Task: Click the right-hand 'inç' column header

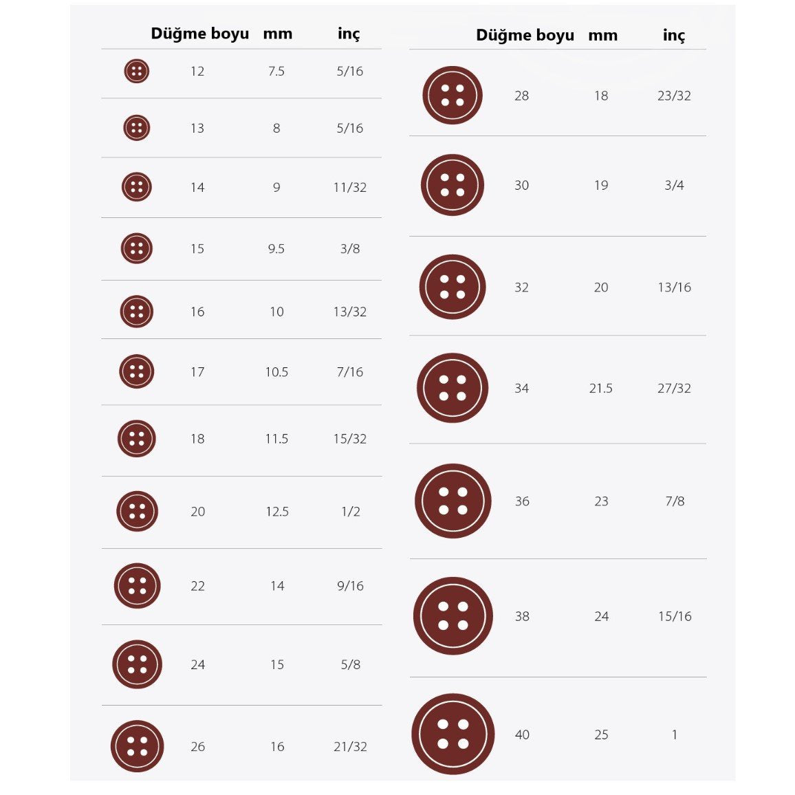Action: [674, 35]
